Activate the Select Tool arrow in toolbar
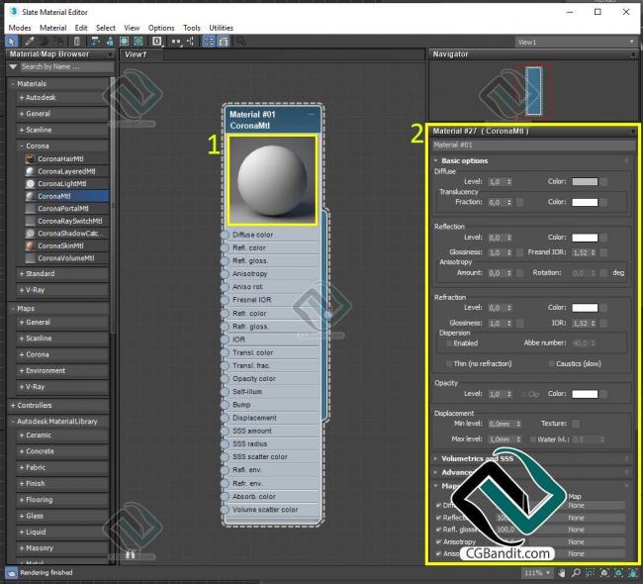Image resolution: width=643 pixels, height=584 pixels. [12, 41]
